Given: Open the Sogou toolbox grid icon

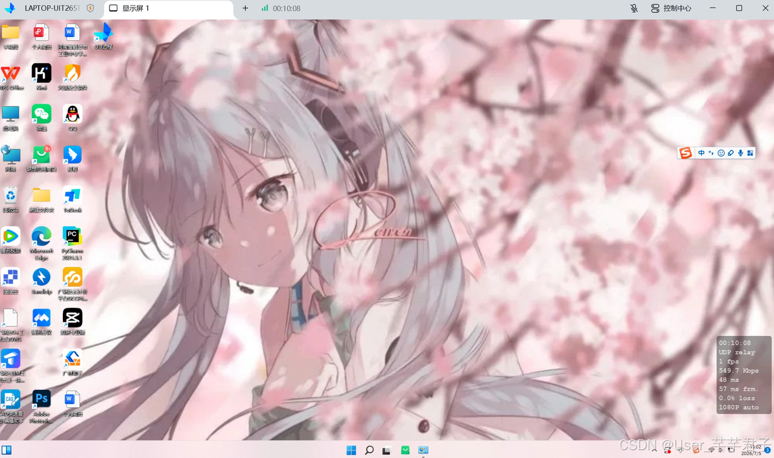Looking at the screenshot, I should [x=750, y=153].
